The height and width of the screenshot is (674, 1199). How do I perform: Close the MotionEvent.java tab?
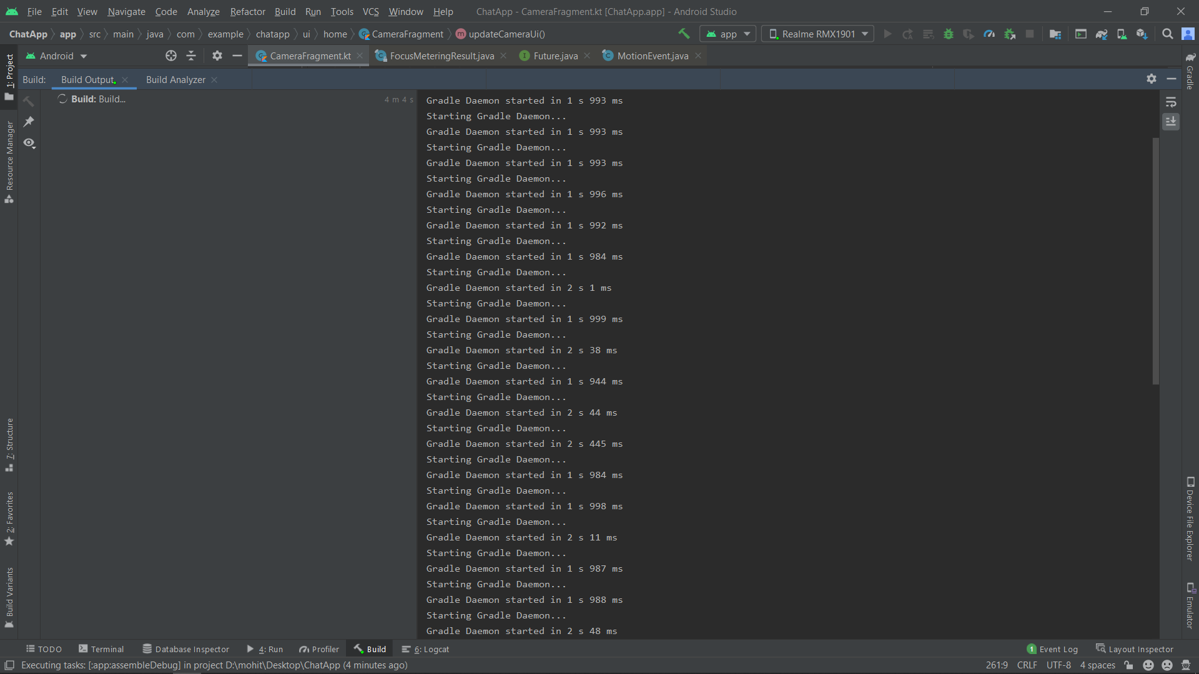698,56
